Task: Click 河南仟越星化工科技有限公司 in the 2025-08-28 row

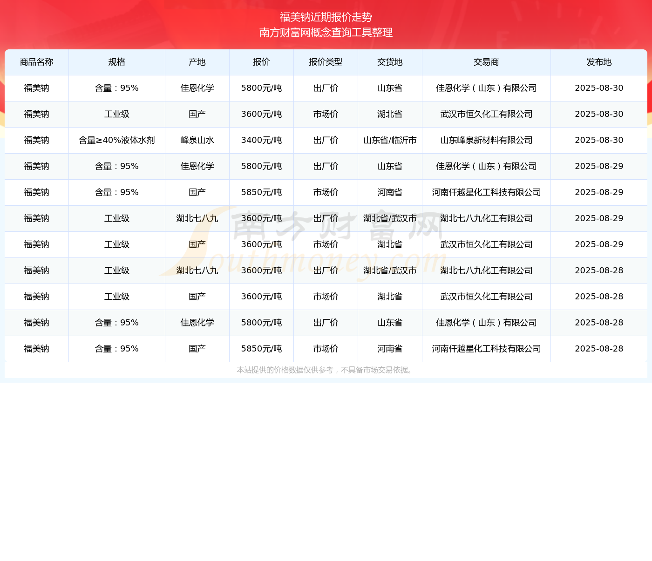Action: pyautogui.click(x=486, y=349)
